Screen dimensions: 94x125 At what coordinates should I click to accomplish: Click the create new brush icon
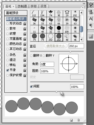[71, 120]
